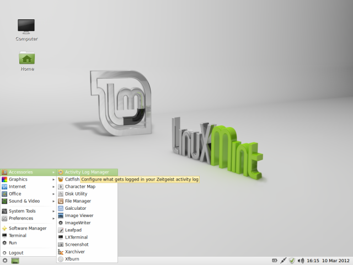Click the Accessories category icon
The width and height of the screenshot is (353, 265).
pos(4,172)
